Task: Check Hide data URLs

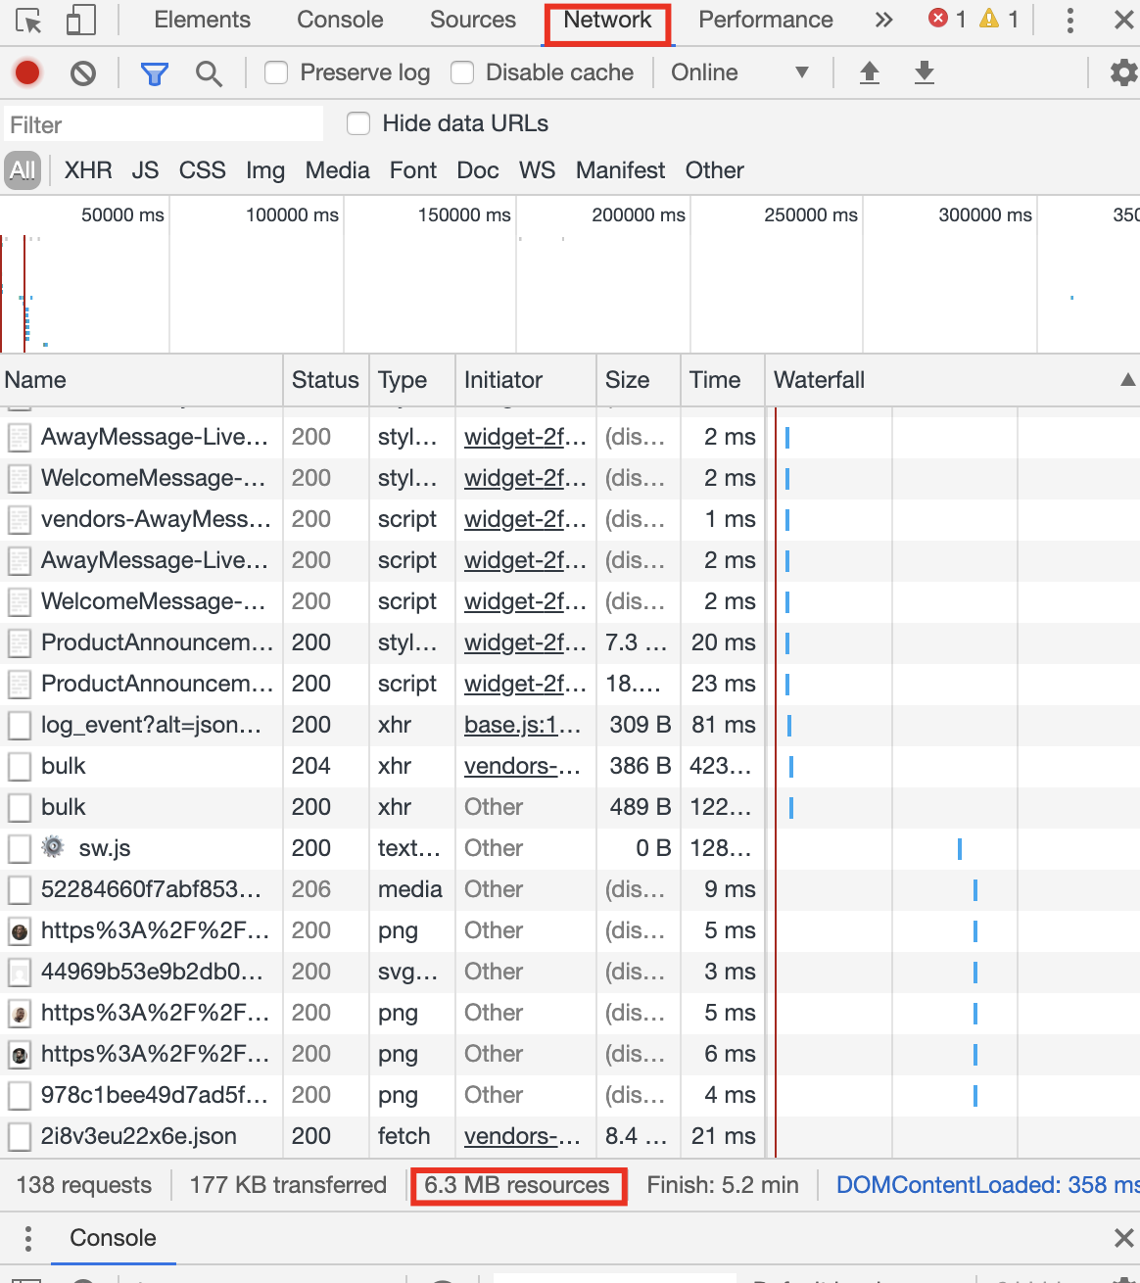Action: pos(358,122)
